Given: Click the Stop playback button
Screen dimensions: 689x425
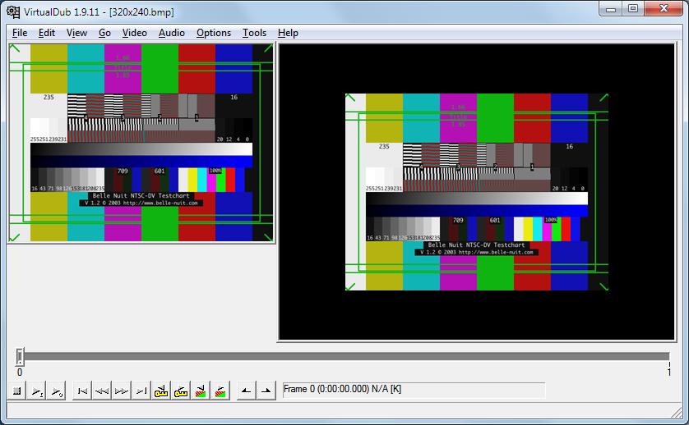Looking at the screenshot, I should pos(17,391).
